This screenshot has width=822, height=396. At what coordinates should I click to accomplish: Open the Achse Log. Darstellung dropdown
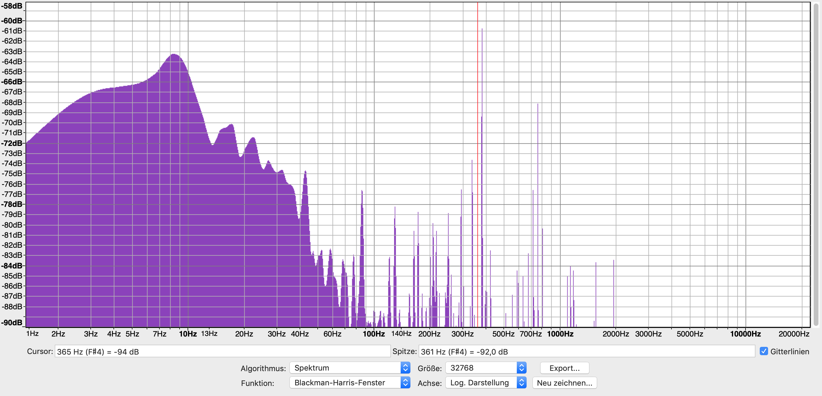coord(486,383)
